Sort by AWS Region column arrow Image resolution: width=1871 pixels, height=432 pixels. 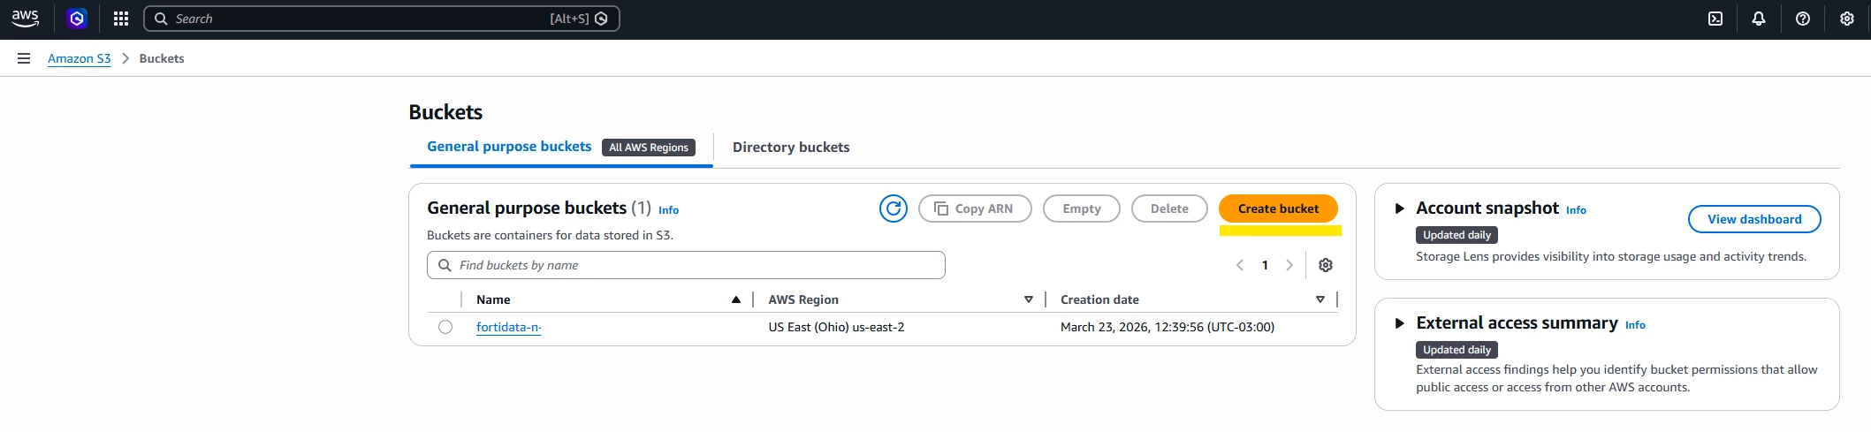(1029, 299)
